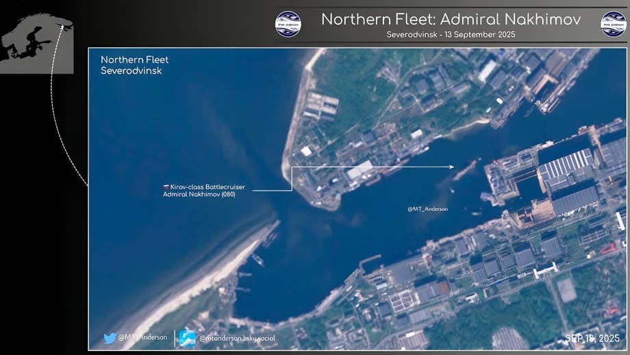
Task: Click the "Kirov-class Battlecruiser Admiral Nakhimov (080)" label
Action: 204,191
